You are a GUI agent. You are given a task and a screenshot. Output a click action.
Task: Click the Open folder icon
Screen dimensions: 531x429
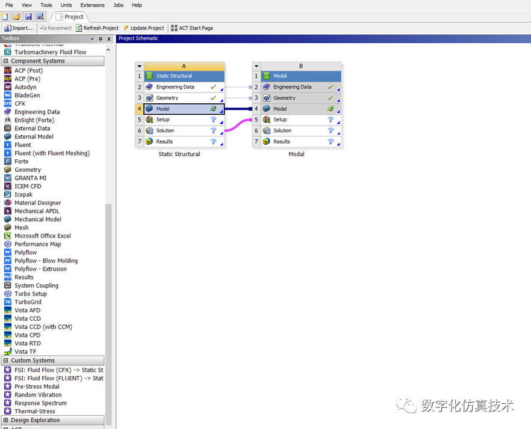tap(17, 17)
